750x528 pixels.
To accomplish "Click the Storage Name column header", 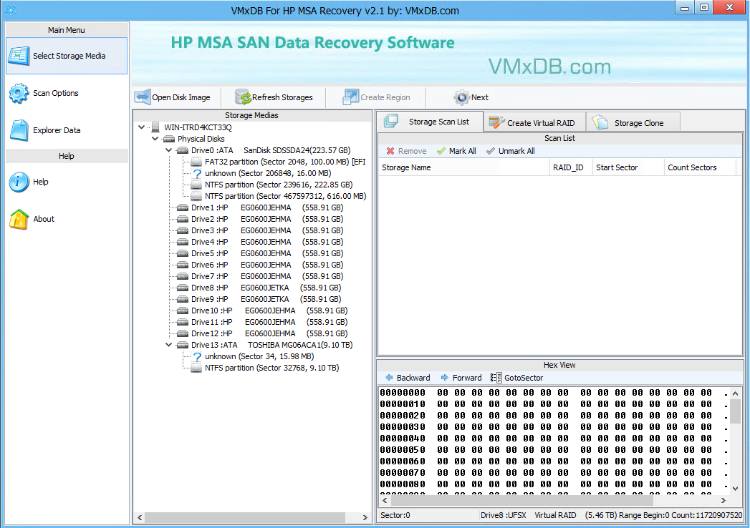I will point(463,167).
